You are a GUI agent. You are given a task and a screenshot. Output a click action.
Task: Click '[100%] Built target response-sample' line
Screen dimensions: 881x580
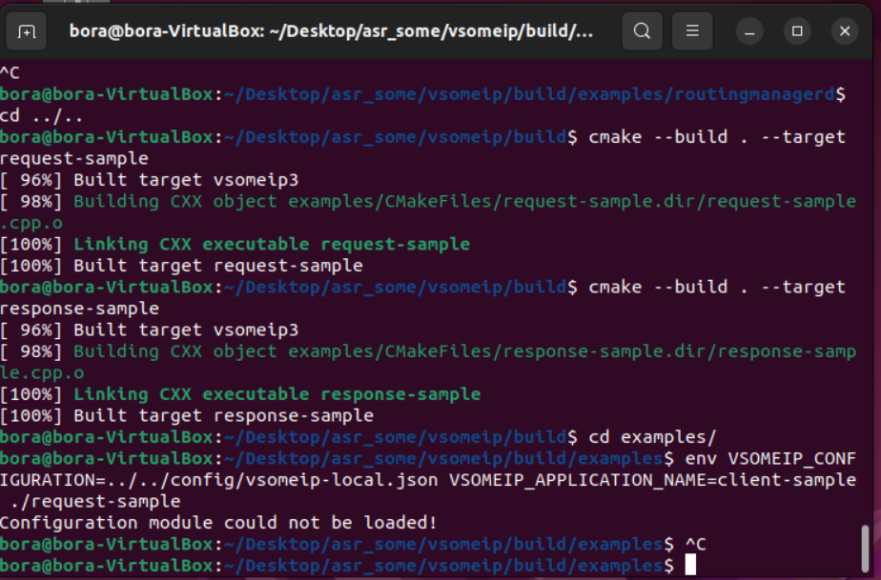point(187,415)
